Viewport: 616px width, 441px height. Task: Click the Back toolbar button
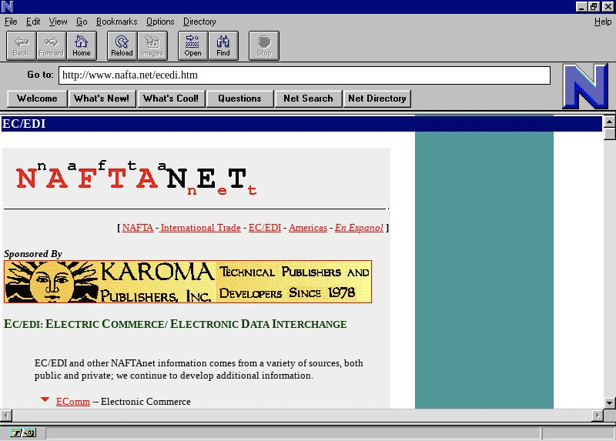pyautogui.click(x=21, y=45)
